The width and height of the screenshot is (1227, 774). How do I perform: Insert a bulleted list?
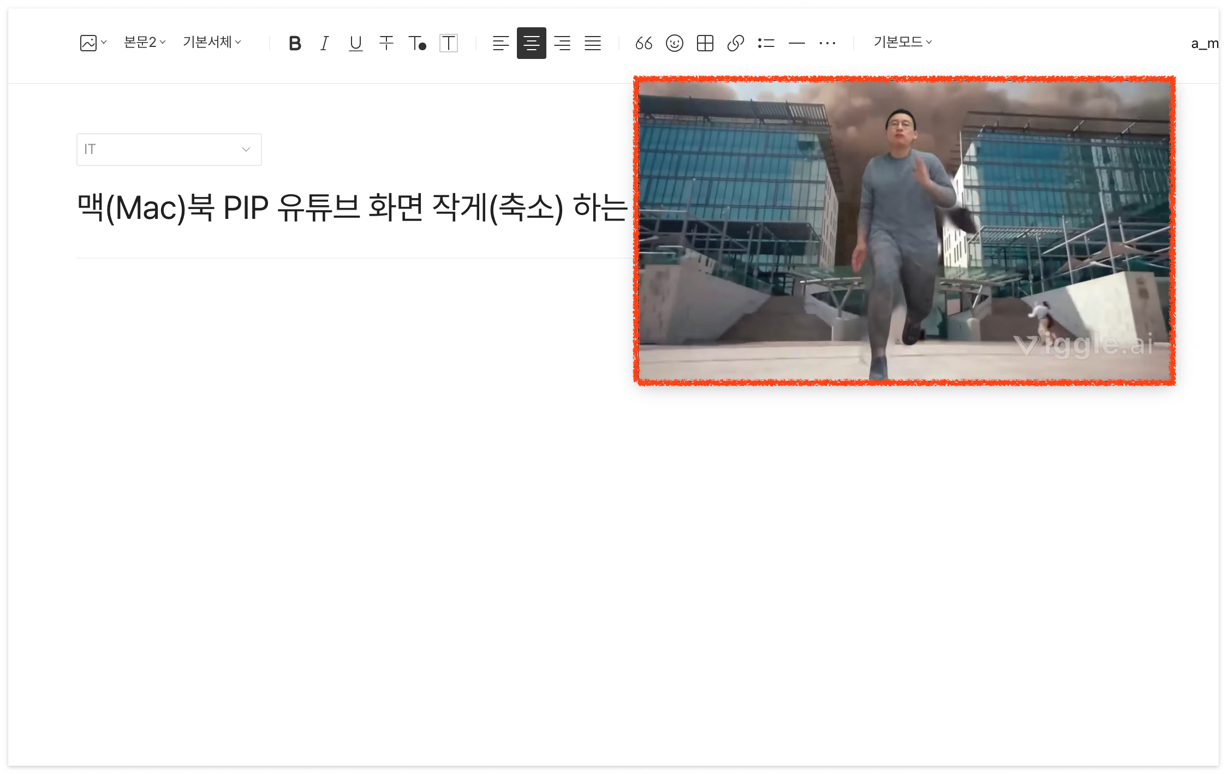[x=766, y=43]
